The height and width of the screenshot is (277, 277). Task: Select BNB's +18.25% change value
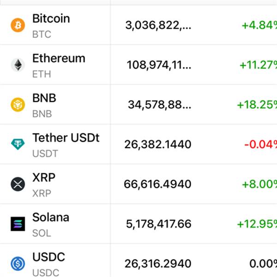click(257, 105)
